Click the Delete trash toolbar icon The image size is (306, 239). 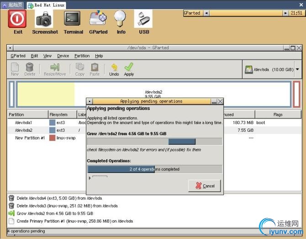coord(30,67)
